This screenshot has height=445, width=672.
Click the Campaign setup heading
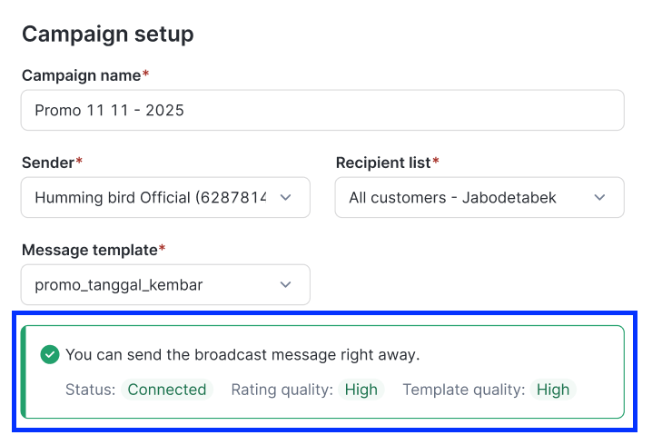[107, 35]
